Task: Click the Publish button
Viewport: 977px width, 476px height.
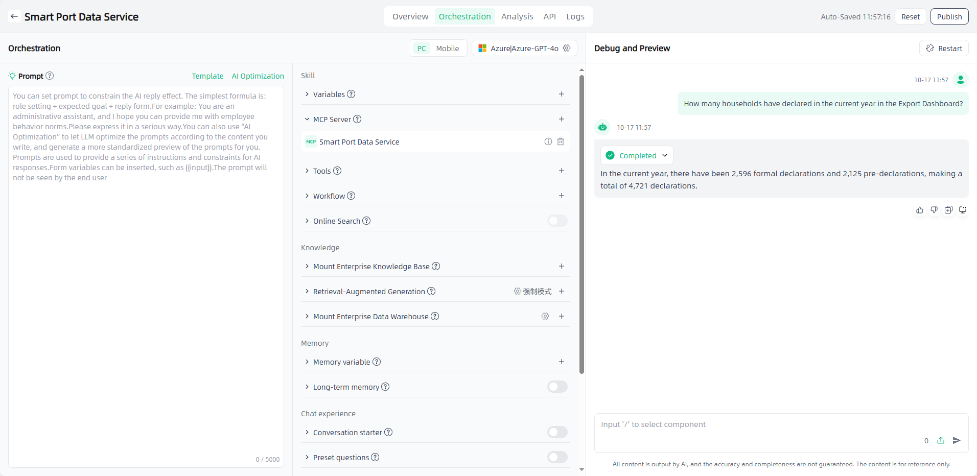Action: pyautogui.click(x=949, y=16)
